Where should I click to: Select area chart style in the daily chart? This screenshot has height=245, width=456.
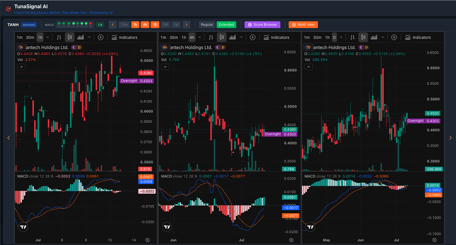pos(374,37)
